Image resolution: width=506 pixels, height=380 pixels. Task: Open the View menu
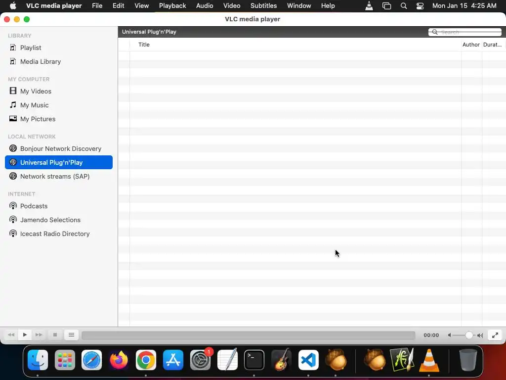click(x=142, y=6)
